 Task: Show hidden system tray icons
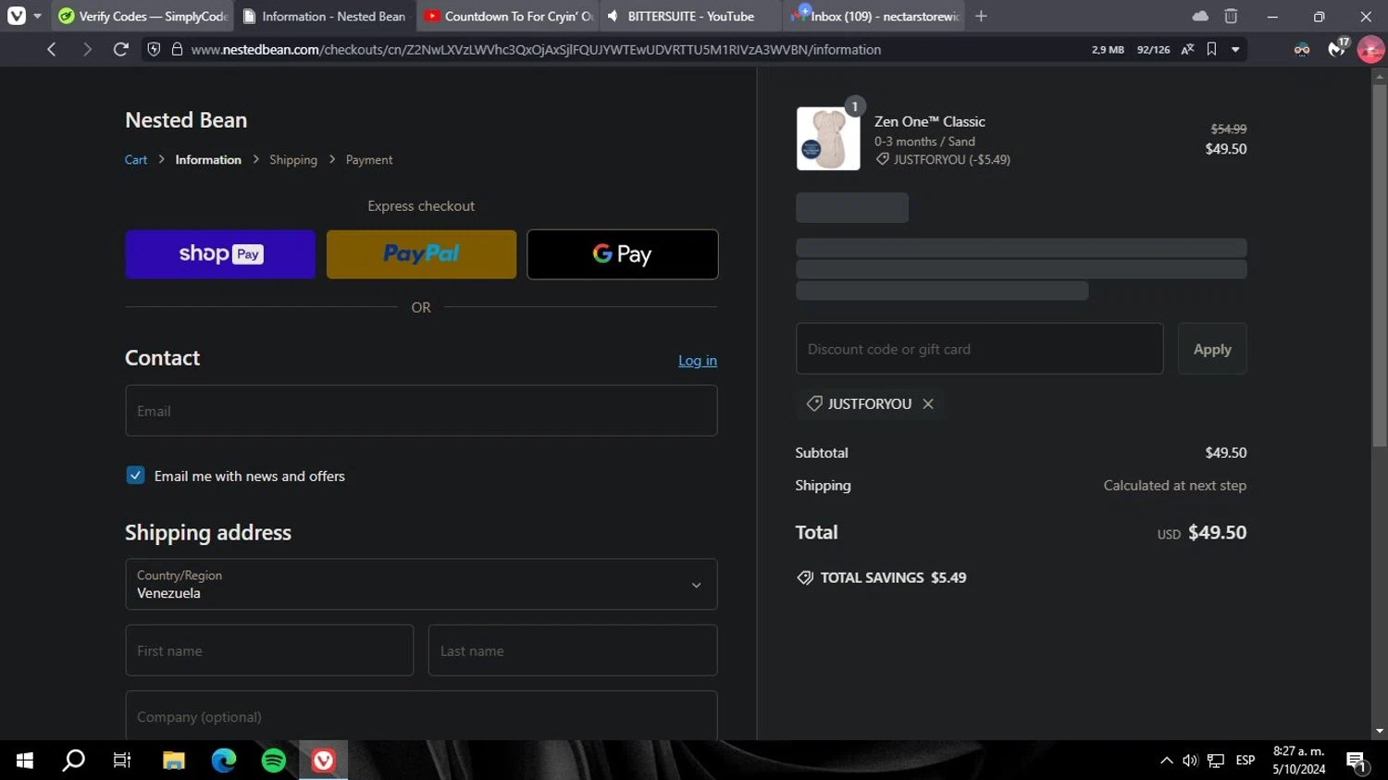tap(1167, 761)
